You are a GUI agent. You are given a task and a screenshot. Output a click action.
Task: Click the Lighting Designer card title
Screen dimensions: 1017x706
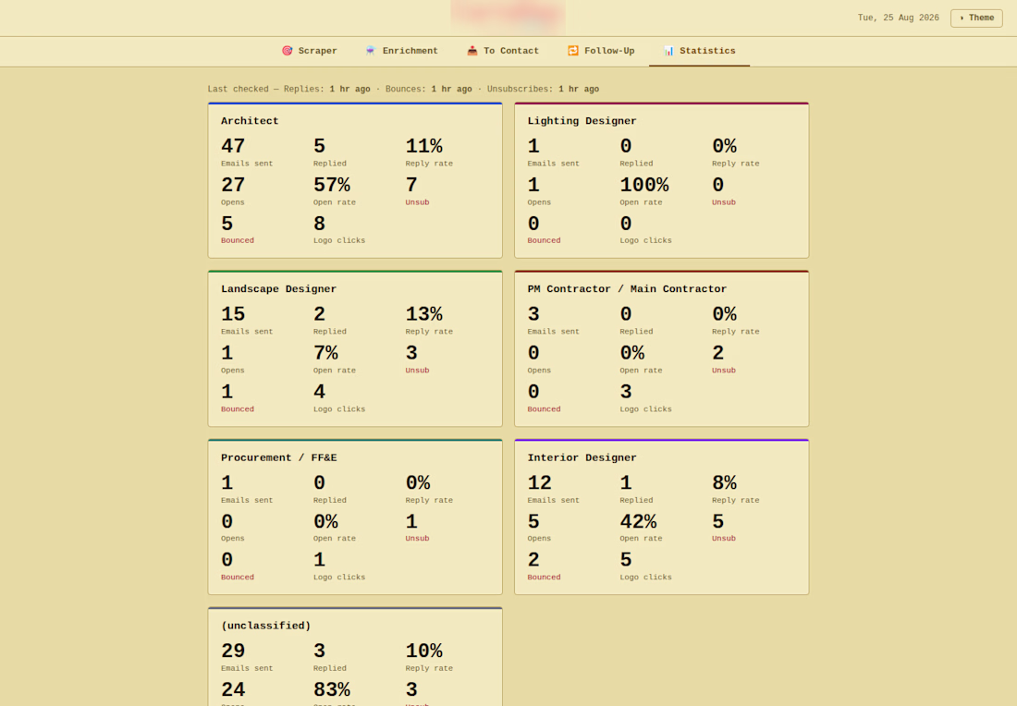(582, 121)
